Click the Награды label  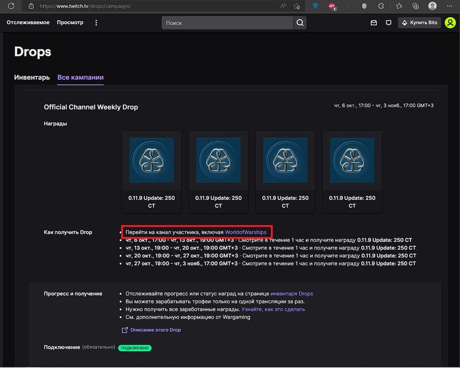[x=55, y=124]
